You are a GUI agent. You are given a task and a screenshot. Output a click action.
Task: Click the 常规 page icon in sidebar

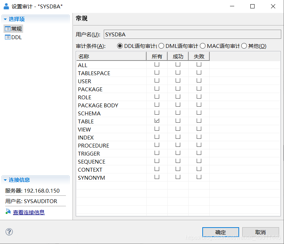[x=8, y=29]
